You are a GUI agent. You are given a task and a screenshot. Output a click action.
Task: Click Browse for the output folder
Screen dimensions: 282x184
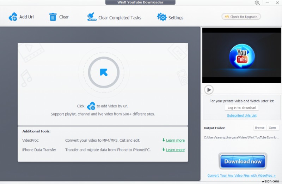point(260,127)
